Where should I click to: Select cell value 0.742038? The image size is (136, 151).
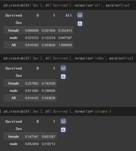(48, 83)
